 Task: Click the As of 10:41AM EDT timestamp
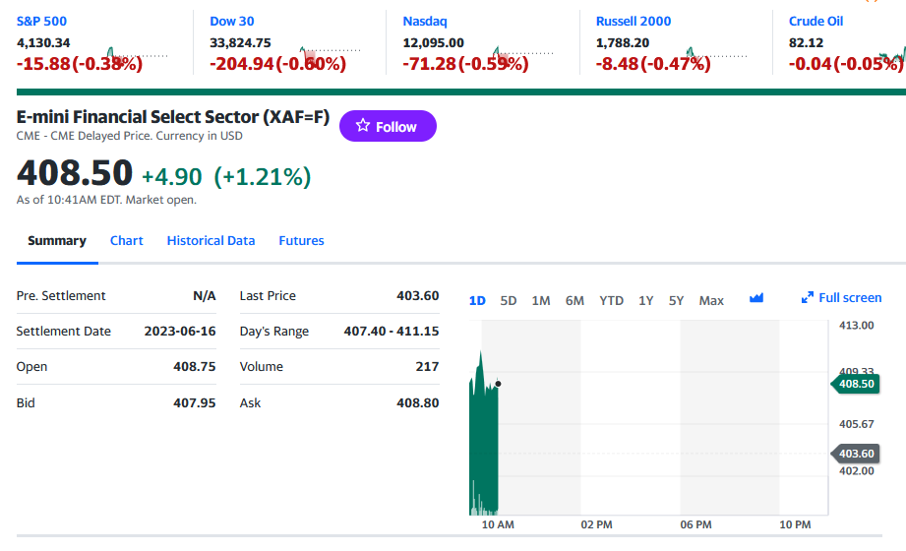coord(106,200)
